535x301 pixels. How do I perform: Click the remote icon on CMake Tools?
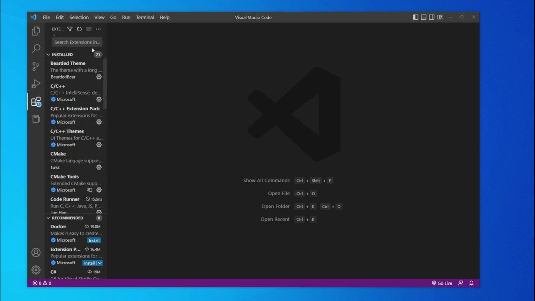(89, 190)
